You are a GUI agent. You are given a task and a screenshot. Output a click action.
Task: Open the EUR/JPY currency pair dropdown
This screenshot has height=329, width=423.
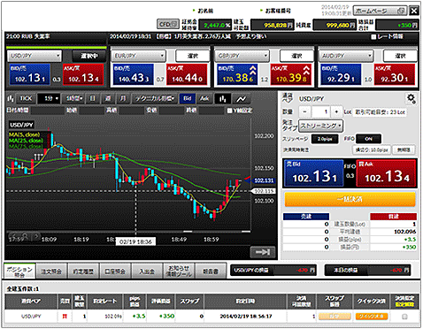139,56
